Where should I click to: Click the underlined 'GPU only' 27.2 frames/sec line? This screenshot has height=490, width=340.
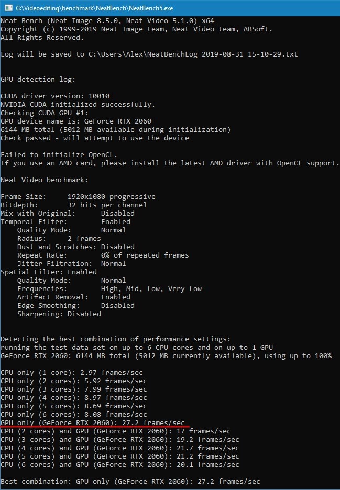point(93,423)
